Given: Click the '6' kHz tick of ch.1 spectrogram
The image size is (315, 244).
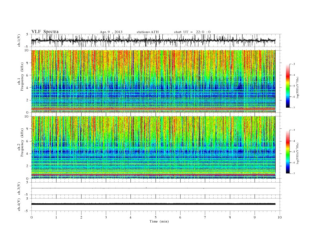Looking at the screenshot, I should pos(27,75).
